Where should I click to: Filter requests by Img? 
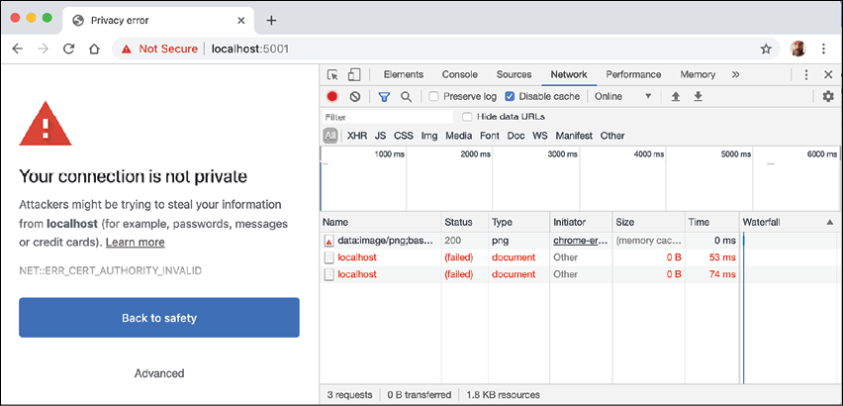[429, 136]
